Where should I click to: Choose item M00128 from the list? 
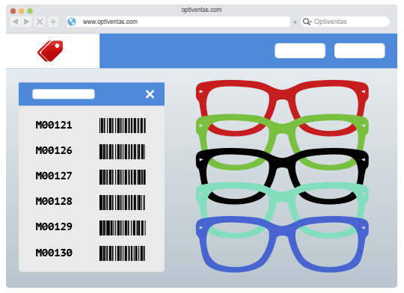54,201
